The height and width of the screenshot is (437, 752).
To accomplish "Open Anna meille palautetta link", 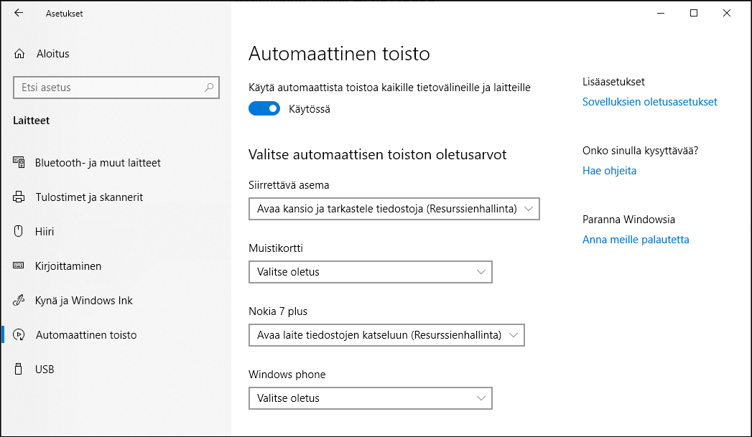I will click(x=635, y=240).
